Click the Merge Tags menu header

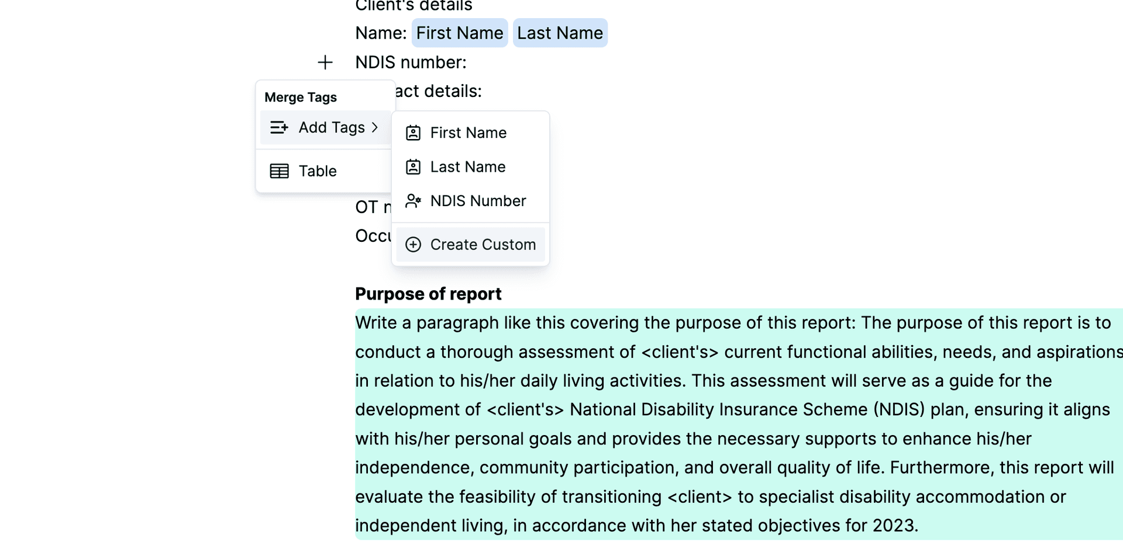[x=301, y=97]
